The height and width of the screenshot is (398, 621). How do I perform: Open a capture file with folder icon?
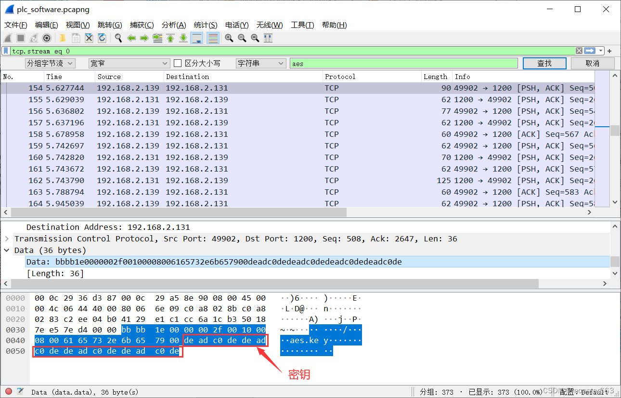[x=63, y=38]
